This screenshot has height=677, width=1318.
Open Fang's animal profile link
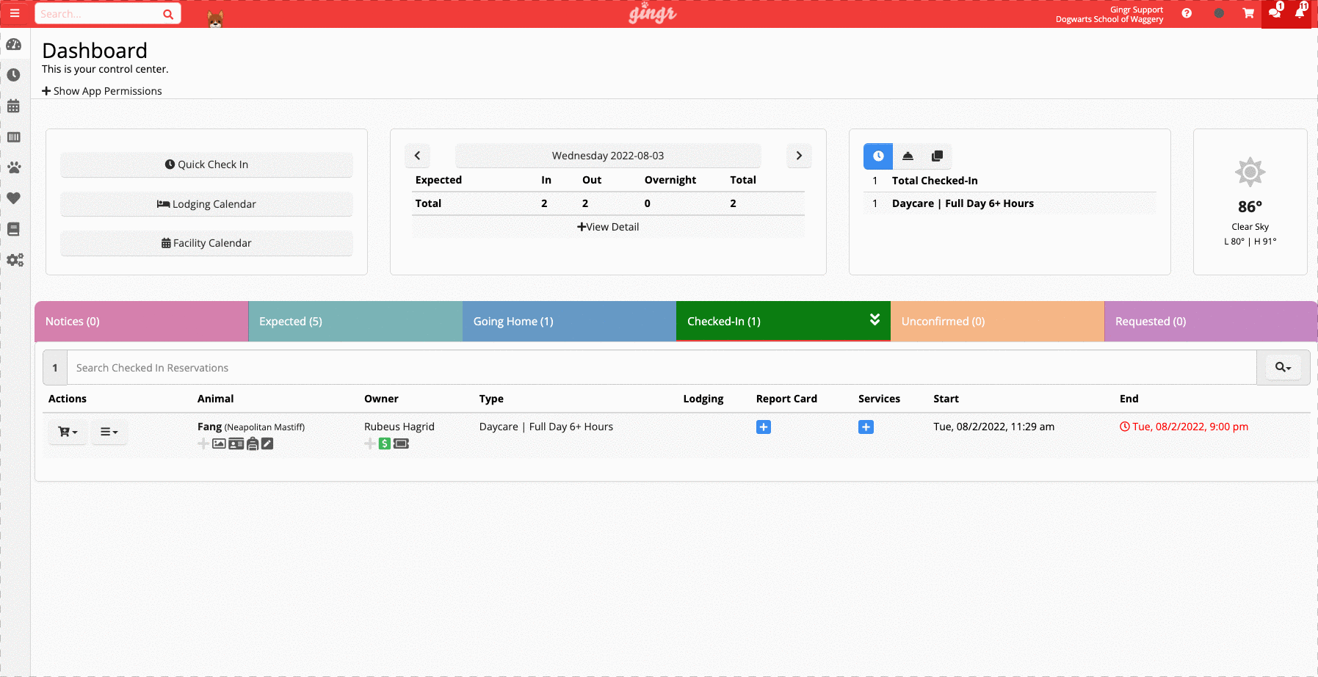click(x=209, y=427)
